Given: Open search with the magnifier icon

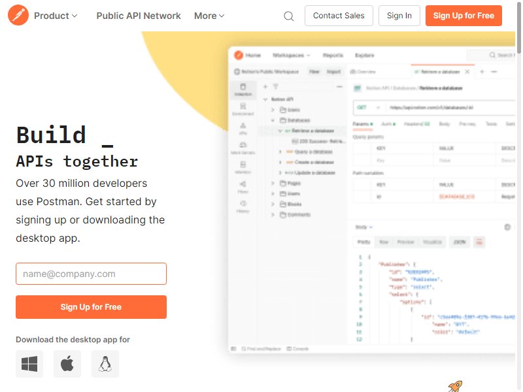Looking at the screenshot, I should (288, 16).
